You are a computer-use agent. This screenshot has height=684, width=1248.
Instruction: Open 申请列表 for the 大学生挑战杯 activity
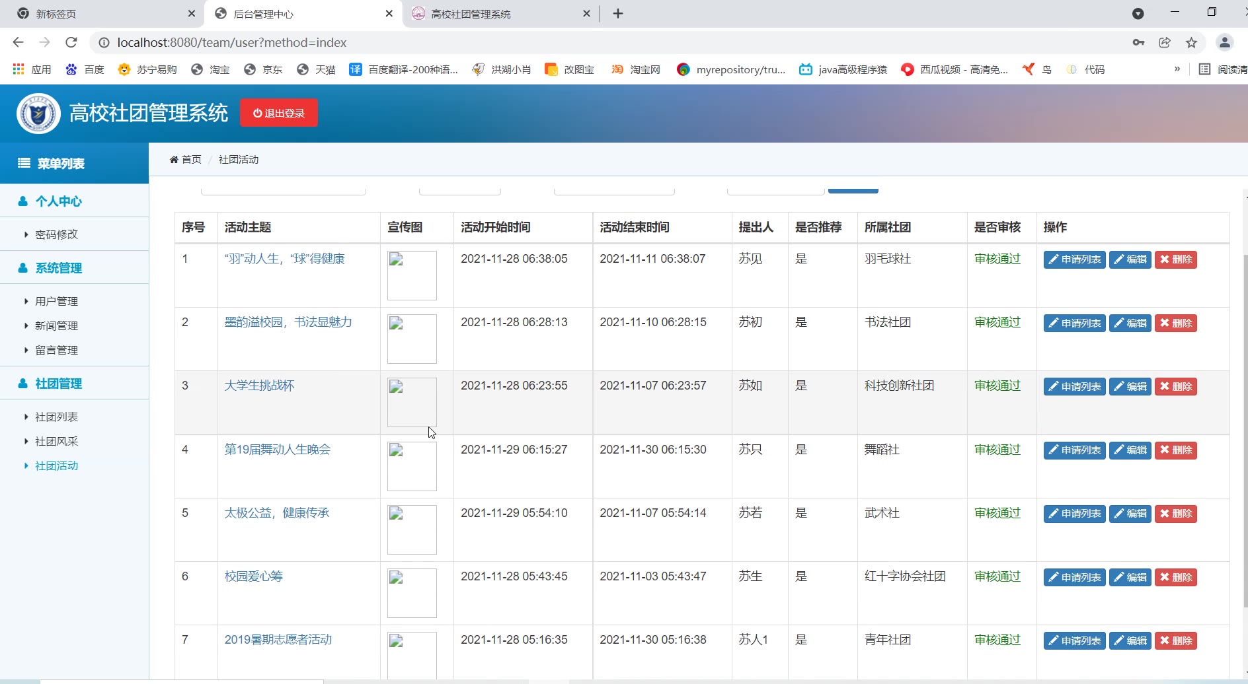[1074, 387]
